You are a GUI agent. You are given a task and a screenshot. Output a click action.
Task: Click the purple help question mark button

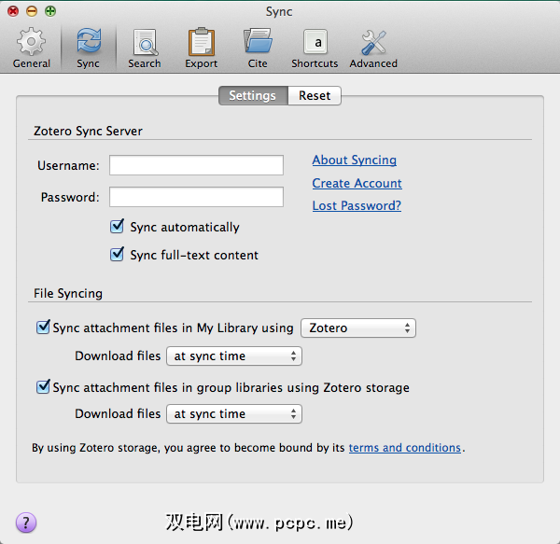pyautogui.click(x=26, y=523)
